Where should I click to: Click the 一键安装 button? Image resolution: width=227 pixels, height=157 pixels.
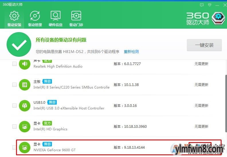point(204,45)
